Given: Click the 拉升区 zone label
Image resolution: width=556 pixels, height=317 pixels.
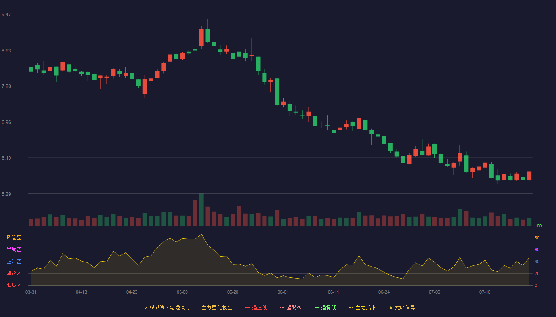Looking at the screenshot, I should [x=14, y=262].
